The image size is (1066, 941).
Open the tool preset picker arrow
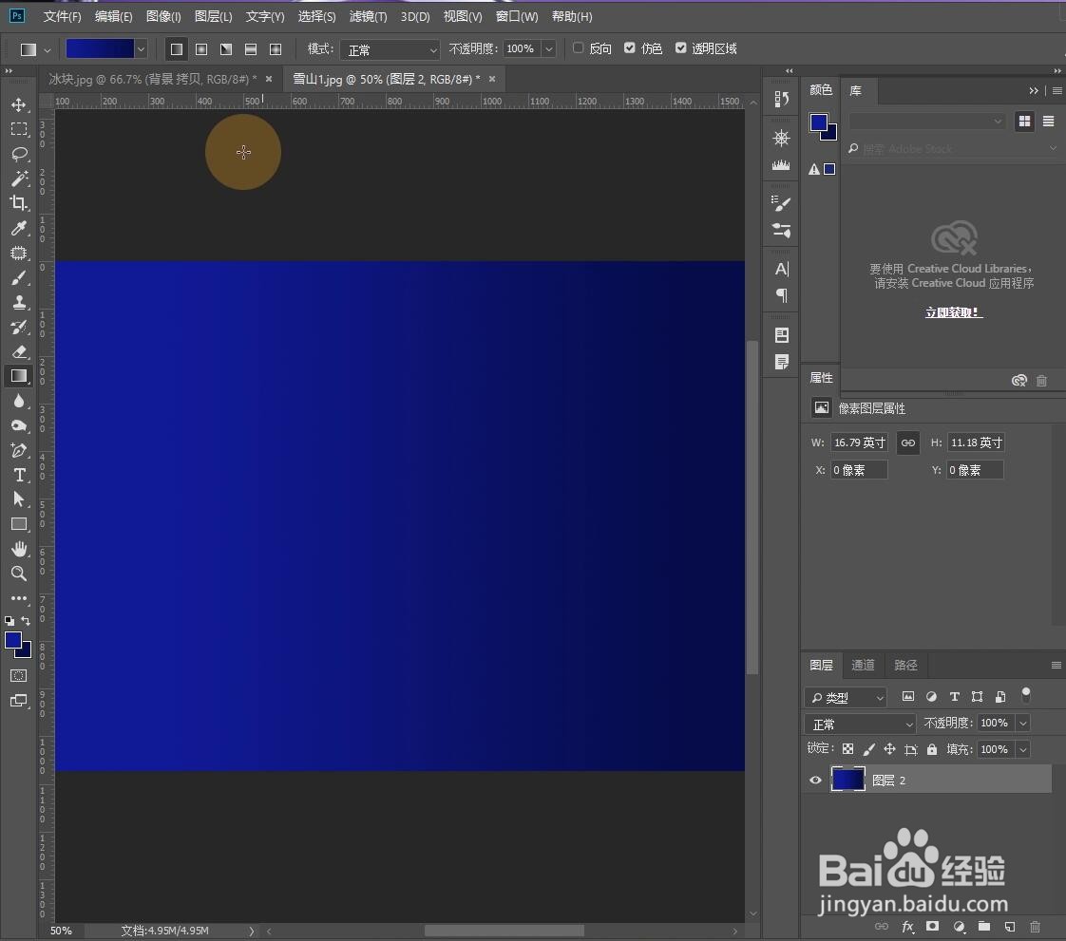(47, 49)
